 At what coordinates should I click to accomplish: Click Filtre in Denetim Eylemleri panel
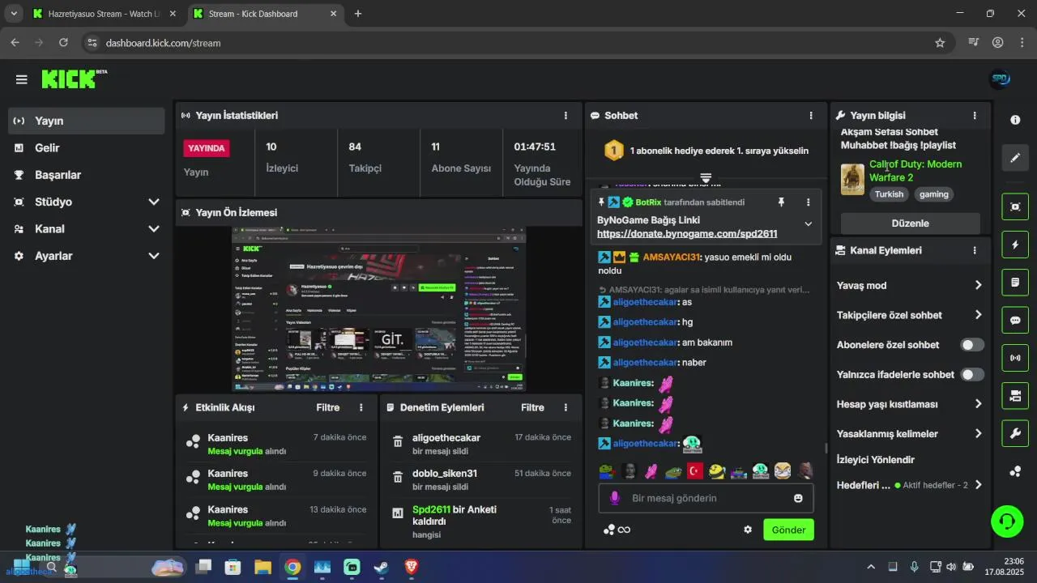(532, 408)
